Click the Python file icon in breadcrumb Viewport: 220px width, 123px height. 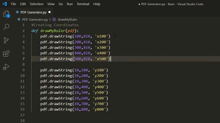pos(19,19)
